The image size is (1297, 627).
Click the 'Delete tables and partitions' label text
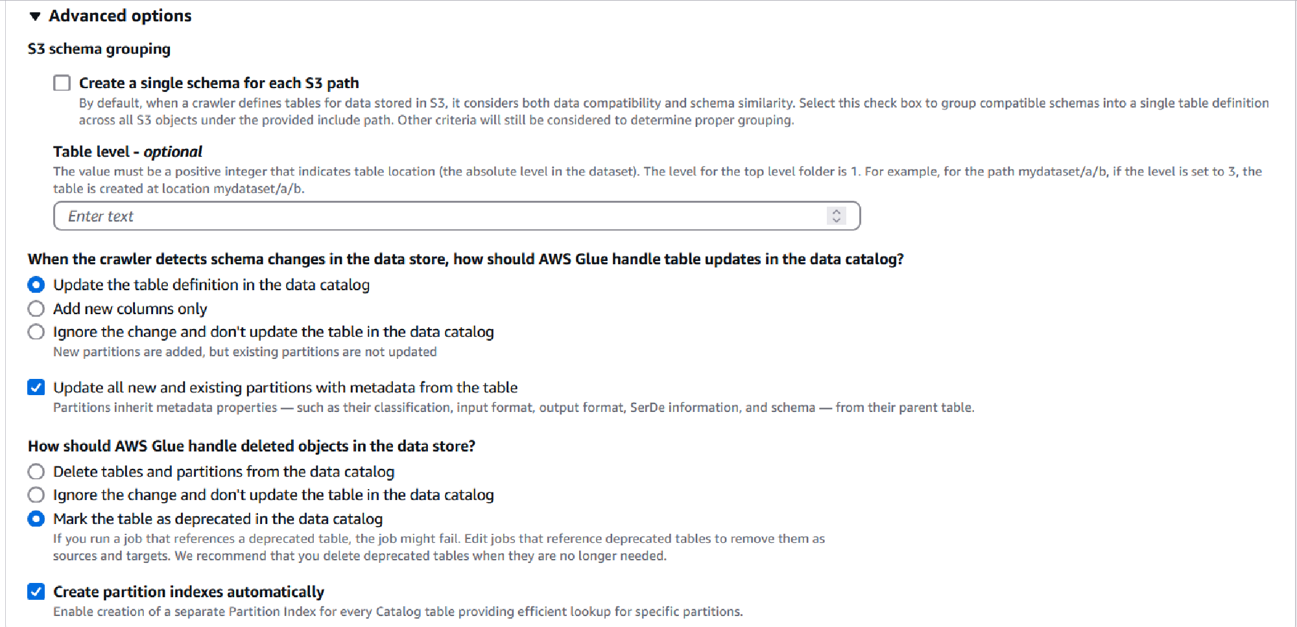[x=224, y=472]
